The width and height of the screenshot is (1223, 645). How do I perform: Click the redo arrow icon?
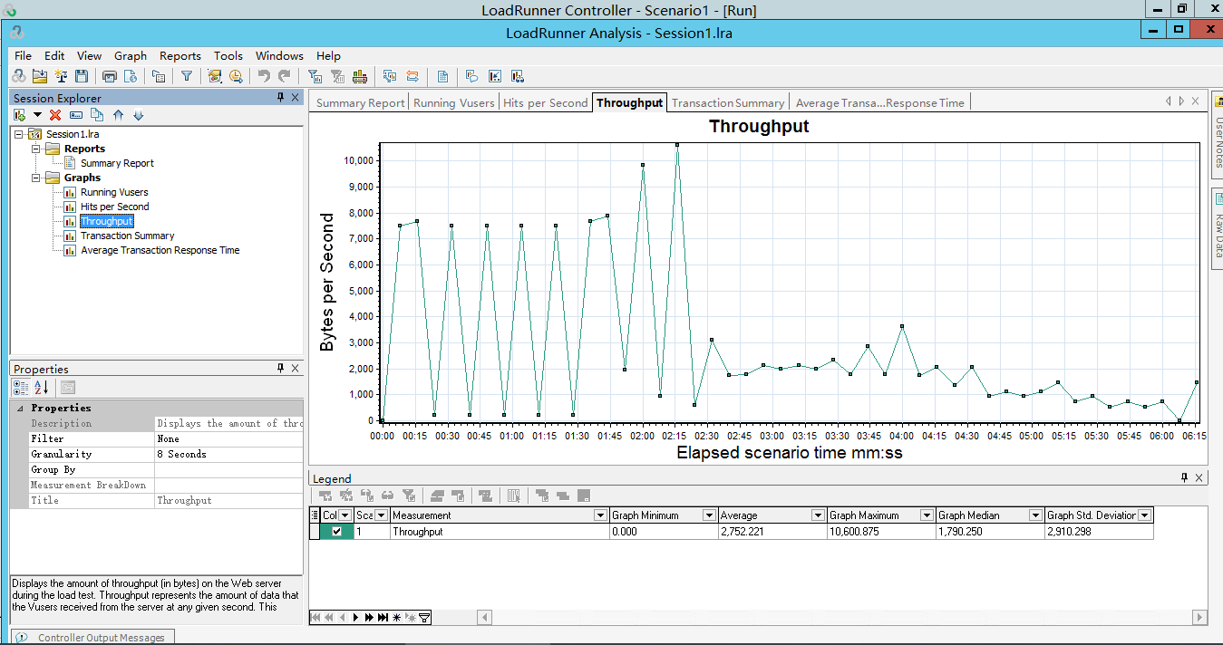point(285,76)
